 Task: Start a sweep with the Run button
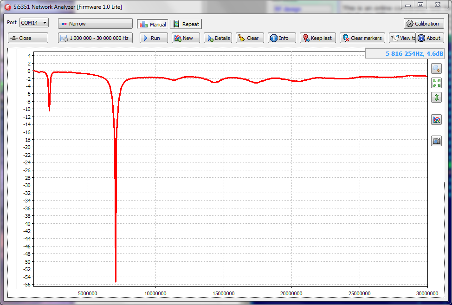[154, 38]
